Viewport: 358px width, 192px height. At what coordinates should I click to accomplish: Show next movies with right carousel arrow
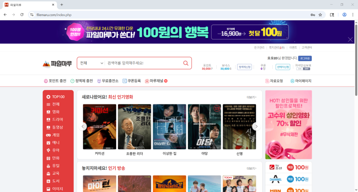point(256,127)
